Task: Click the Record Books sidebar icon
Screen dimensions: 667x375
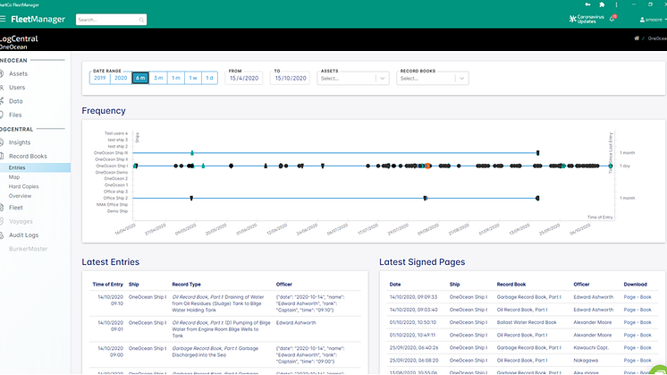Action: (x=2, y=156)
